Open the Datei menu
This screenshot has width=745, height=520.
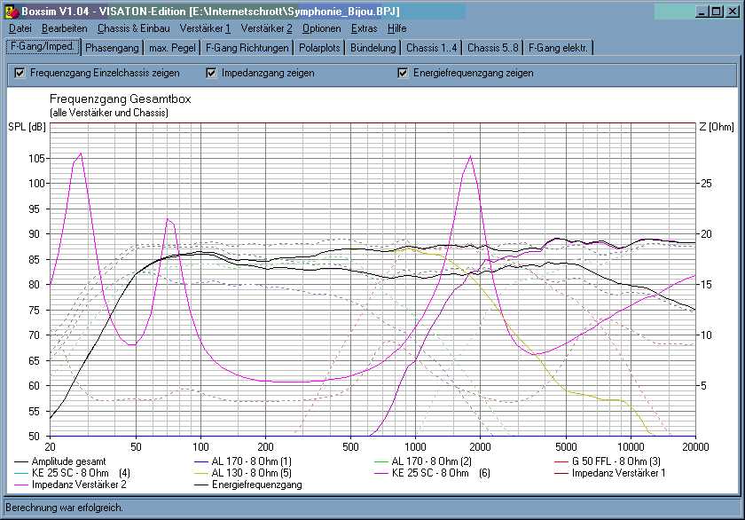coord(20,28)
